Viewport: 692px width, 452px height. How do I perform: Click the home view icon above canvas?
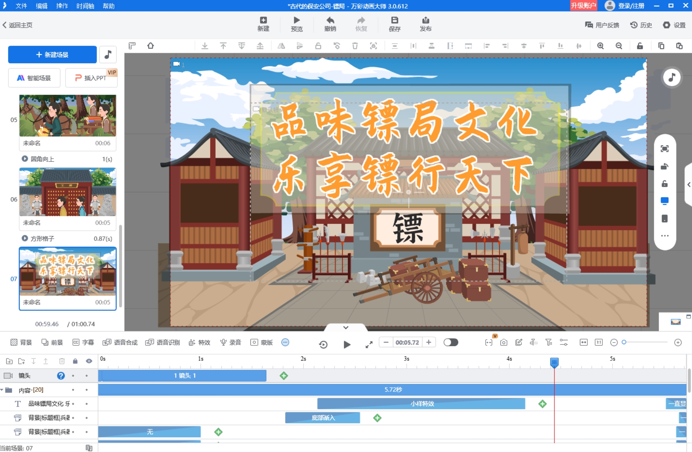point(150,46)
